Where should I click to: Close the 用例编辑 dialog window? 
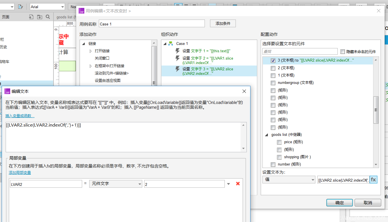point(379,11)
